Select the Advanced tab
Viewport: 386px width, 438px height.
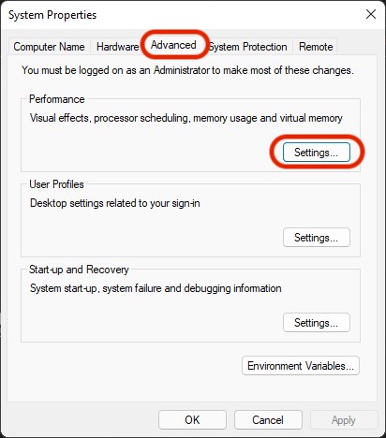coord(173,45)
